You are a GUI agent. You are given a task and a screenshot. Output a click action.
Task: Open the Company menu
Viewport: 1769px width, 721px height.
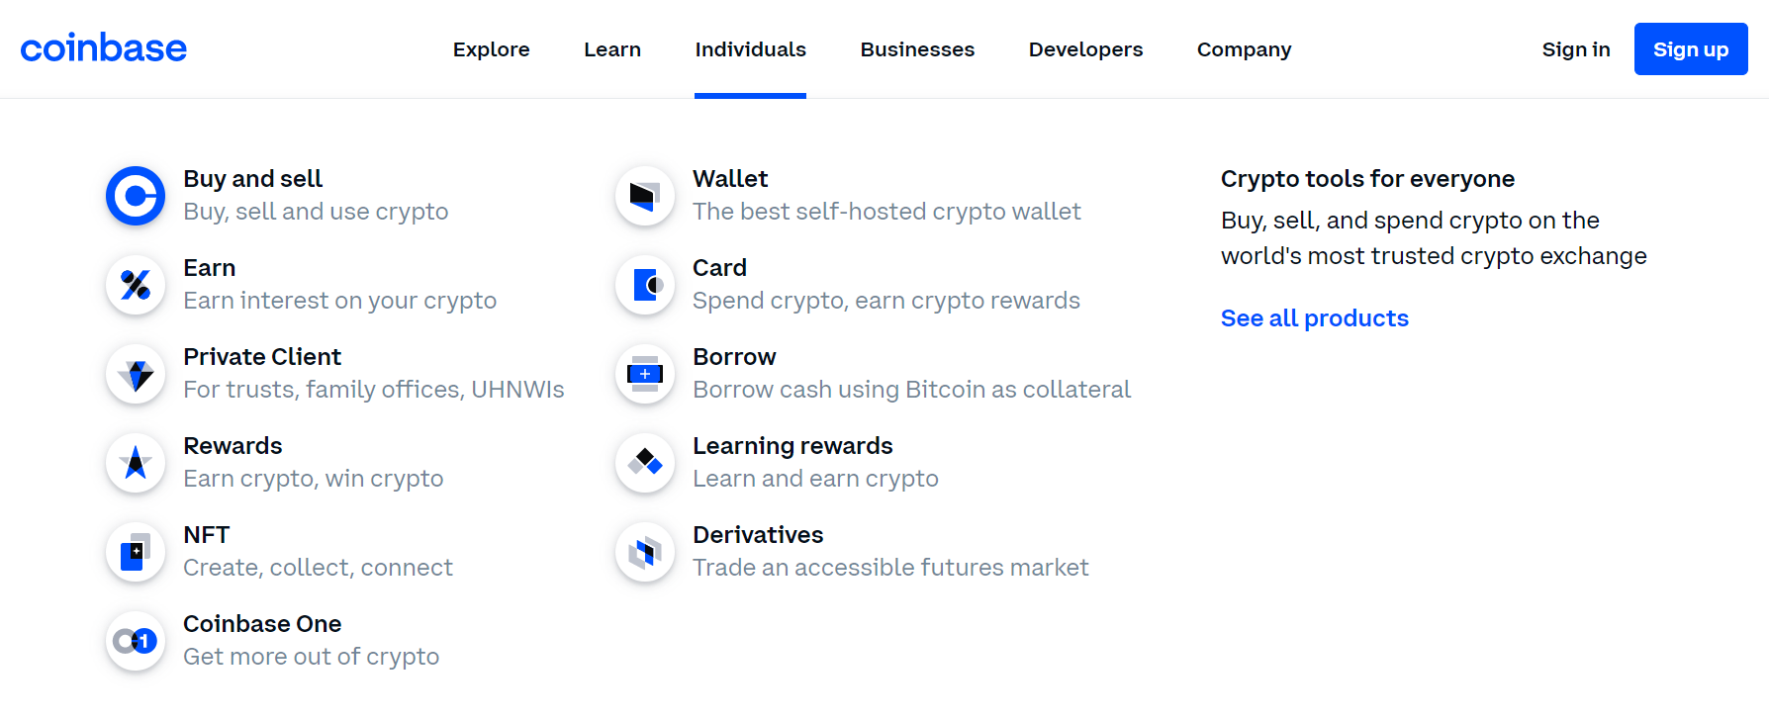(1243, 48)
